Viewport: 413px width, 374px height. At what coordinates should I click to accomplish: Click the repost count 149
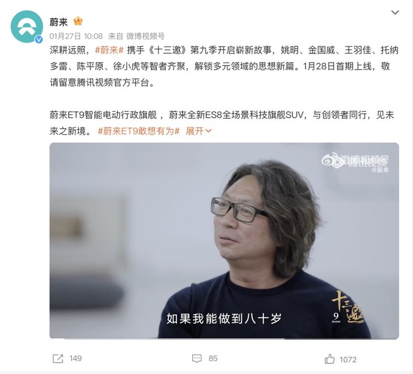[76, 358]
